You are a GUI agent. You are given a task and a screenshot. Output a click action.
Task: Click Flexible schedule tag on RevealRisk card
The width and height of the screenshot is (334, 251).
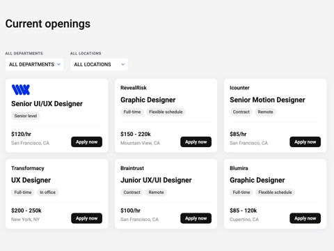[x=166, y=112]
